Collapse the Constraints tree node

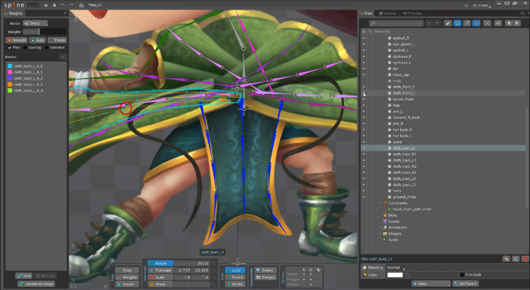pyautogui.click(x=381, y=203)
